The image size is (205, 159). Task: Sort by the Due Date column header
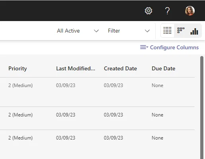point(164,68)
